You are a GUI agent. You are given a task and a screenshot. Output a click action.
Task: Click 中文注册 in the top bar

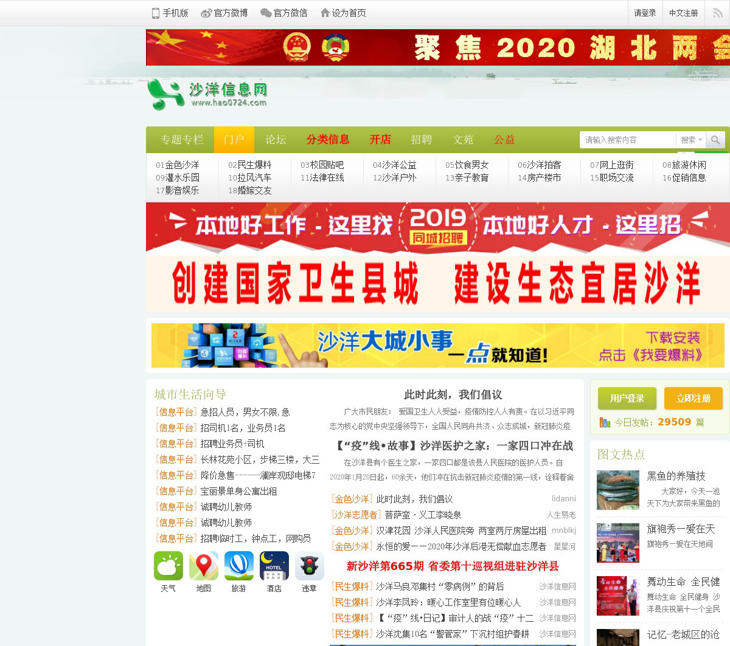click(x=683, y=13)
